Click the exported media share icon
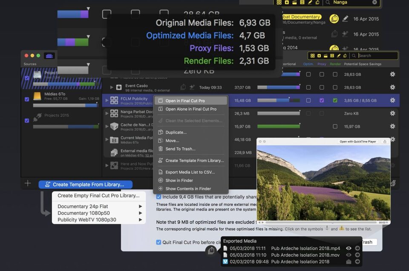Viewport: 409px width, 271px height. pyautogui.click(x=211, y=251)
